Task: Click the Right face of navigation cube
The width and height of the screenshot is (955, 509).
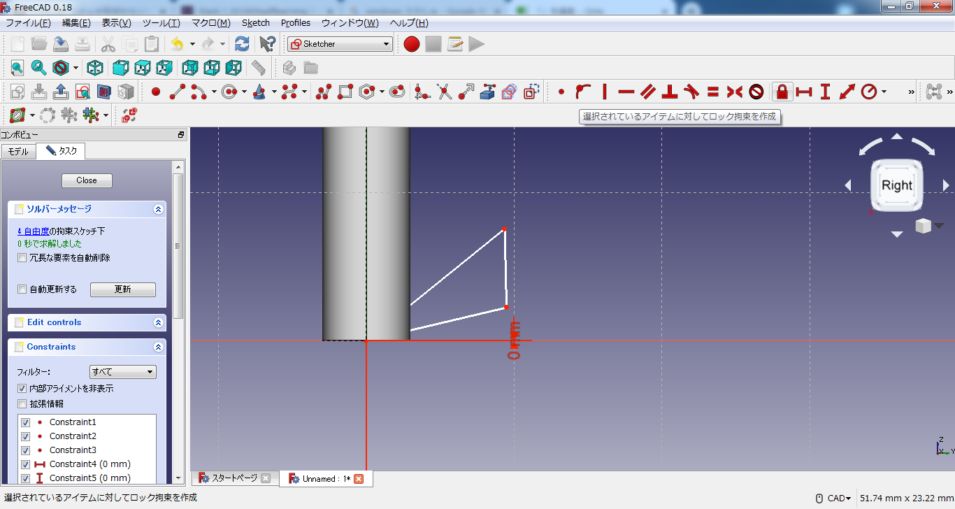Action: coord(897,185)
